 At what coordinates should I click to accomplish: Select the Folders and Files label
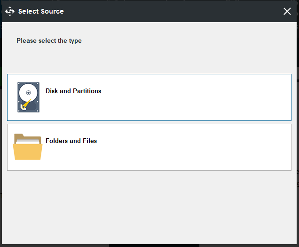[x=71, y=141]
